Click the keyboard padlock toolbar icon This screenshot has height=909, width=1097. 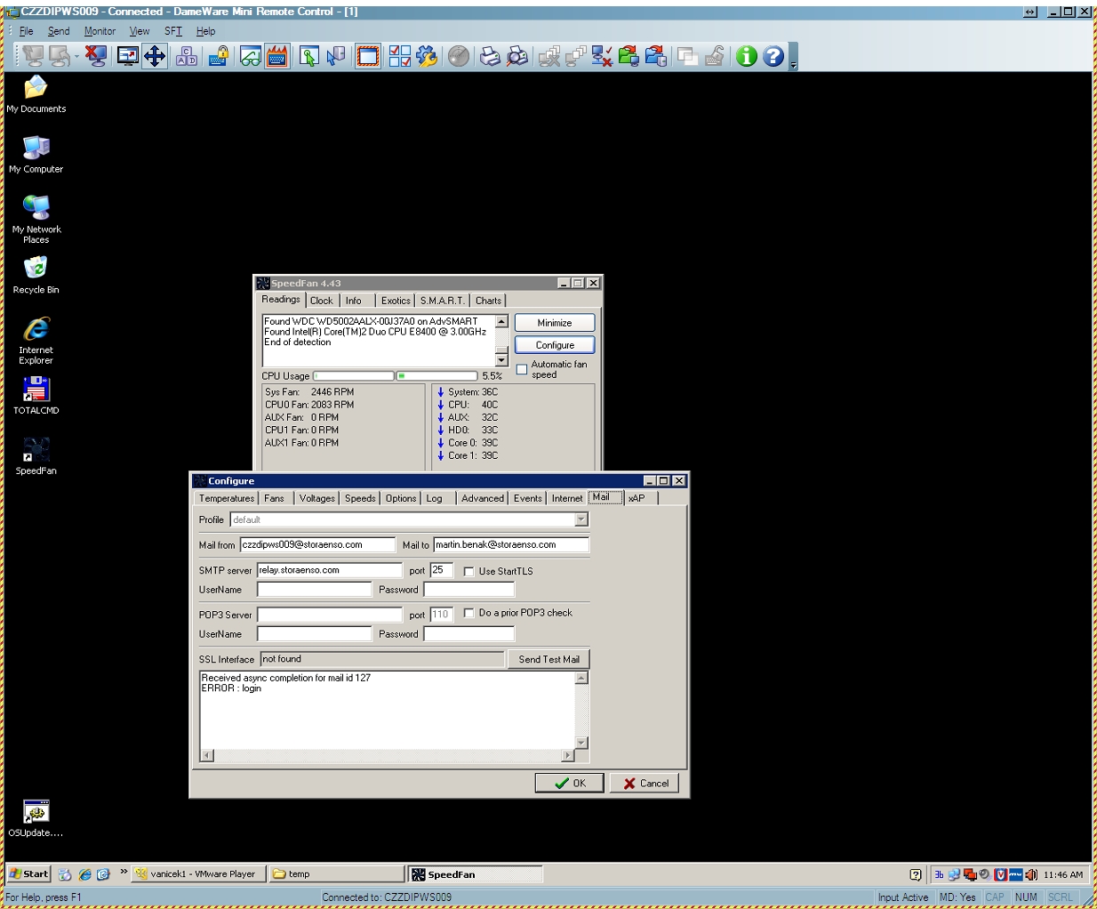click(219, 56)
